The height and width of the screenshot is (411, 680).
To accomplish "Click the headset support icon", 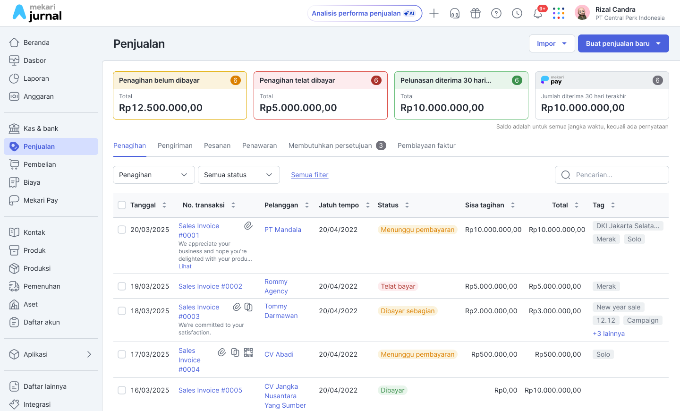I will tap(455, 14).
